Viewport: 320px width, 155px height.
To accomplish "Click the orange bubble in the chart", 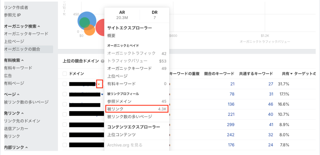I will click(x=89, y=31).
